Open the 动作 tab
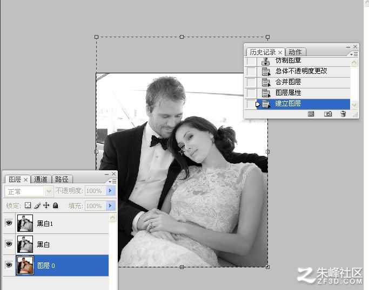Screen dimensions: 369x290 (295, 52)
